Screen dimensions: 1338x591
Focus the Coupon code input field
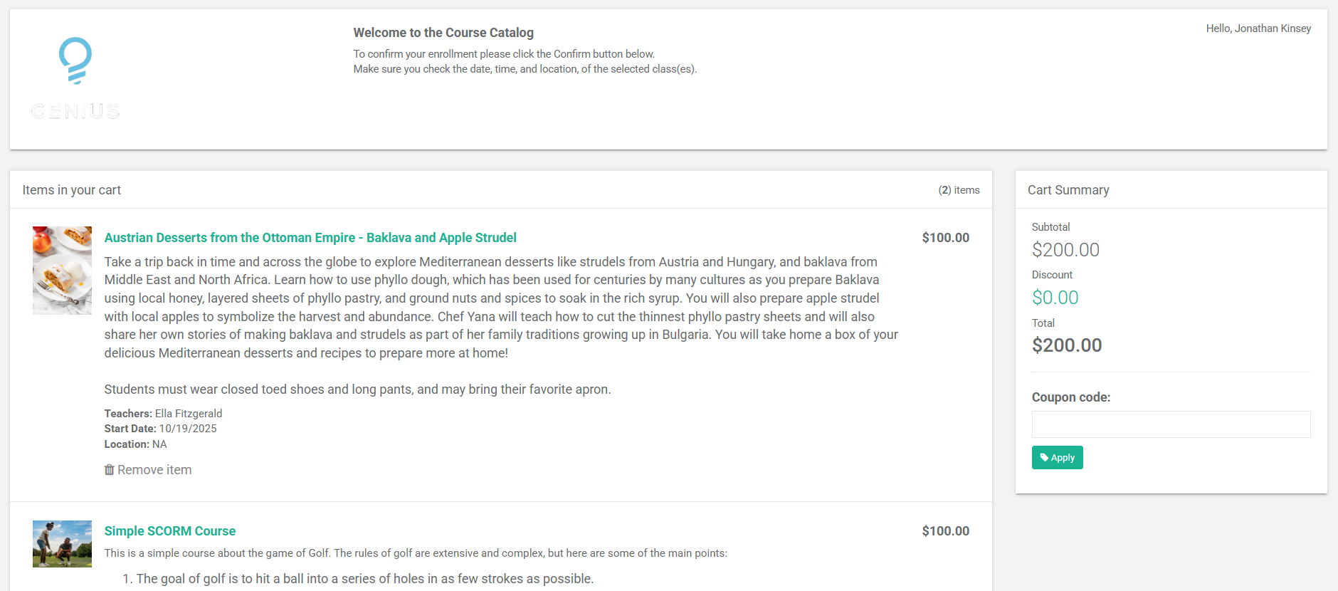(x=1171, y=424)
